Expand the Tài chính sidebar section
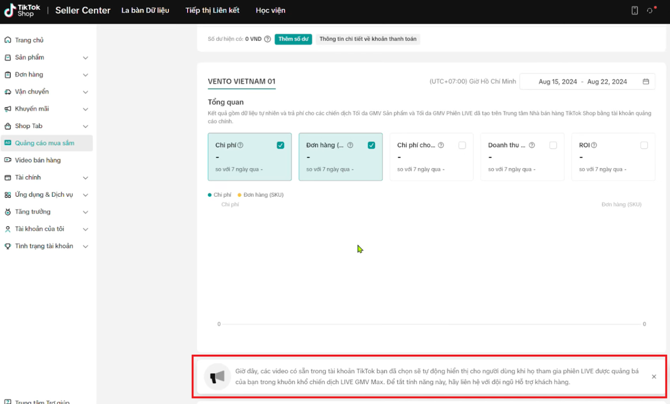Viewport: 670px width, 404px height. (x=85, y=178)
